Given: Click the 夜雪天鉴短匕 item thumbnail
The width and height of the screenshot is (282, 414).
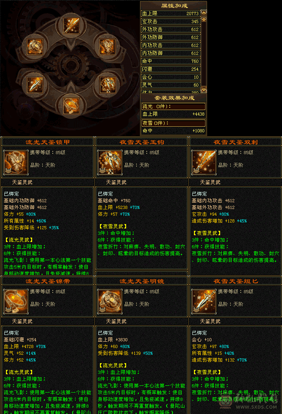Looking at the screenshot, I should (x=204, y=302).
